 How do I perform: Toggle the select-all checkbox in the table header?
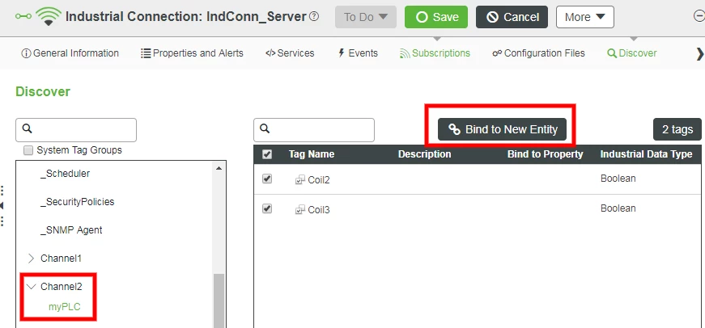(267, 154)
